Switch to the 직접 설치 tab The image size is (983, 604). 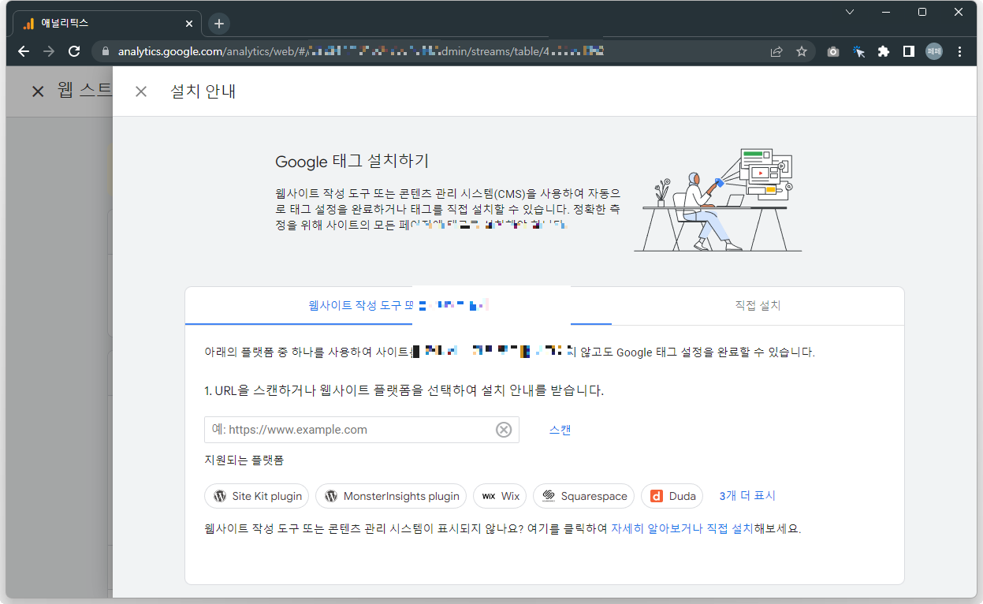click(x=756, y=306)
